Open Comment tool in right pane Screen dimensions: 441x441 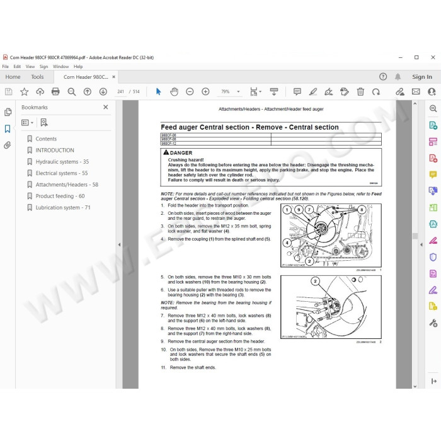(x=433, y=175)
